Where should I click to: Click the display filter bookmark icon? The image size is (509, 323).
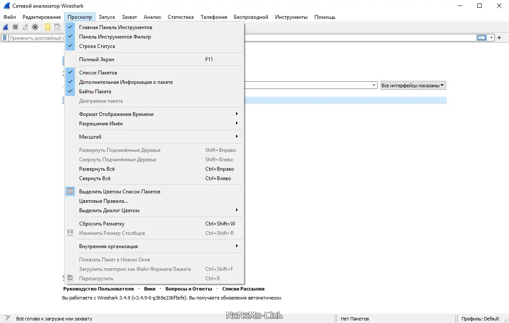point(5,38)
